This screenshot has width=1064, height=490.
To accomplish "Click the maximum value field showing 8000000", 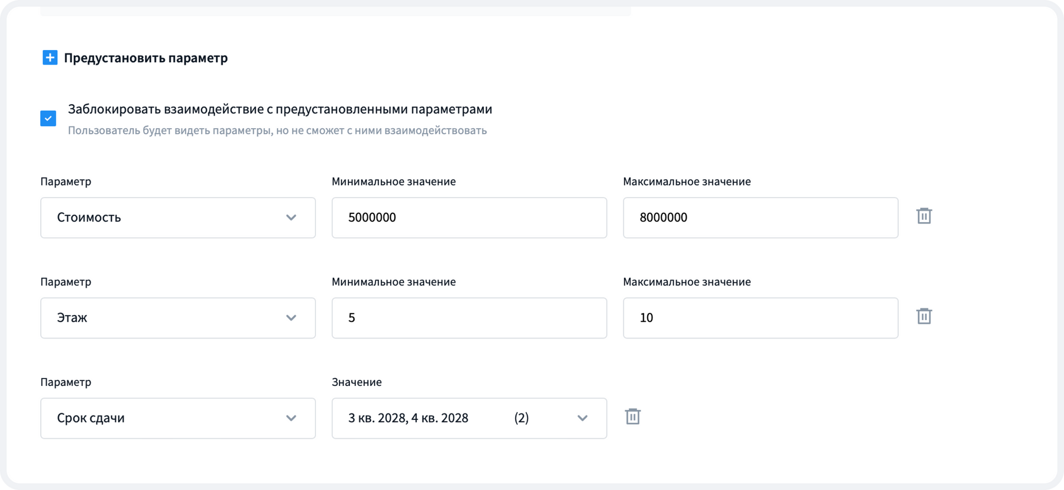I will point(760,218).
